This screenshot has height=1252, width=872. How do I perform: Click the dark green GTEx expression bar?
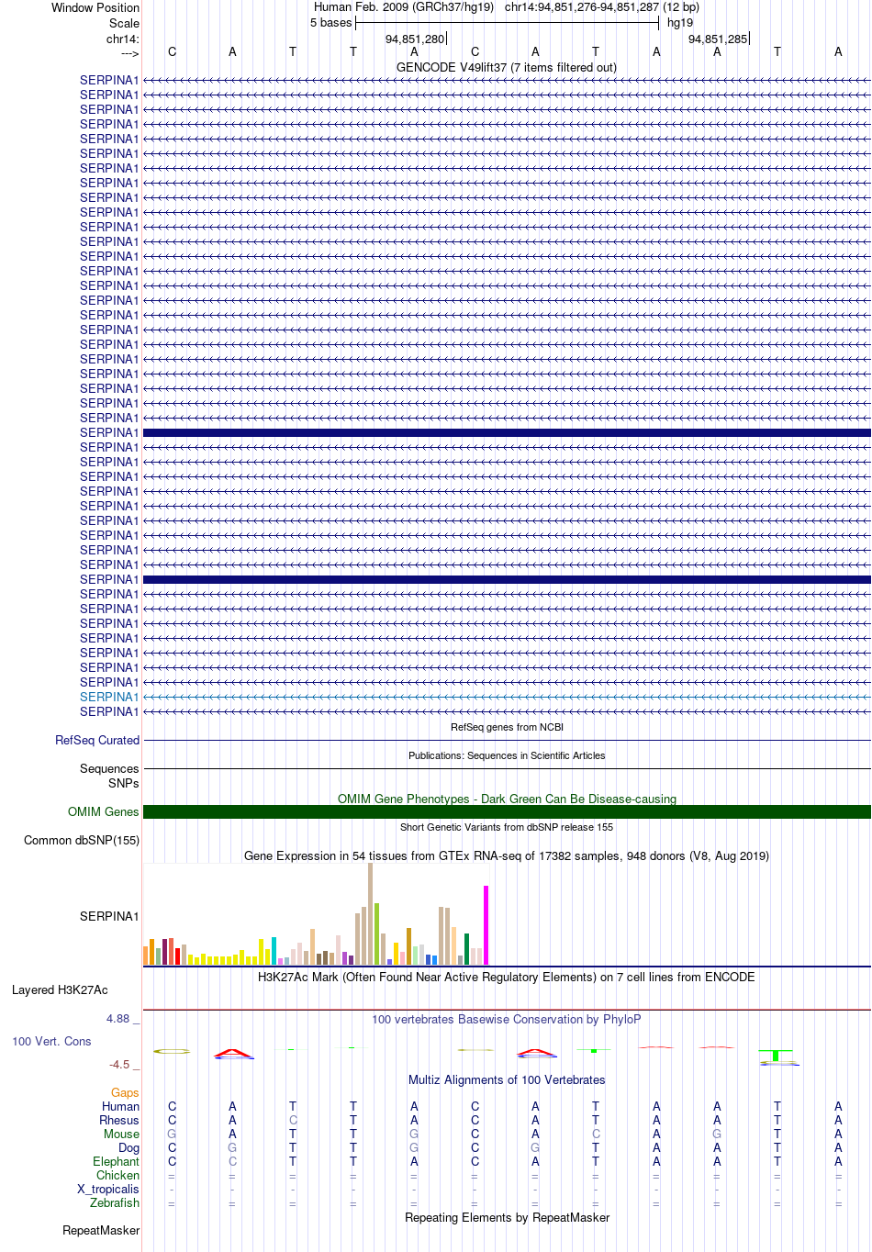click(466, 949)
